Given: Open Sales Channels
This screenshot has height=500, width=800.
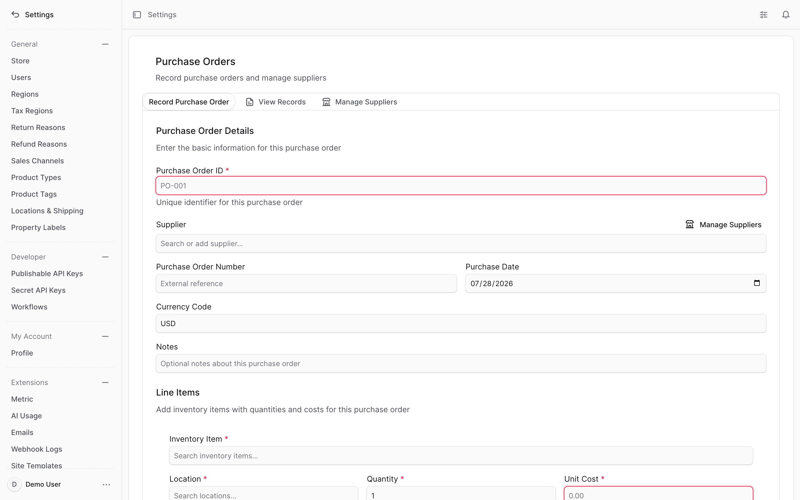Looking at the screenshot, I should tap(37, 161).
